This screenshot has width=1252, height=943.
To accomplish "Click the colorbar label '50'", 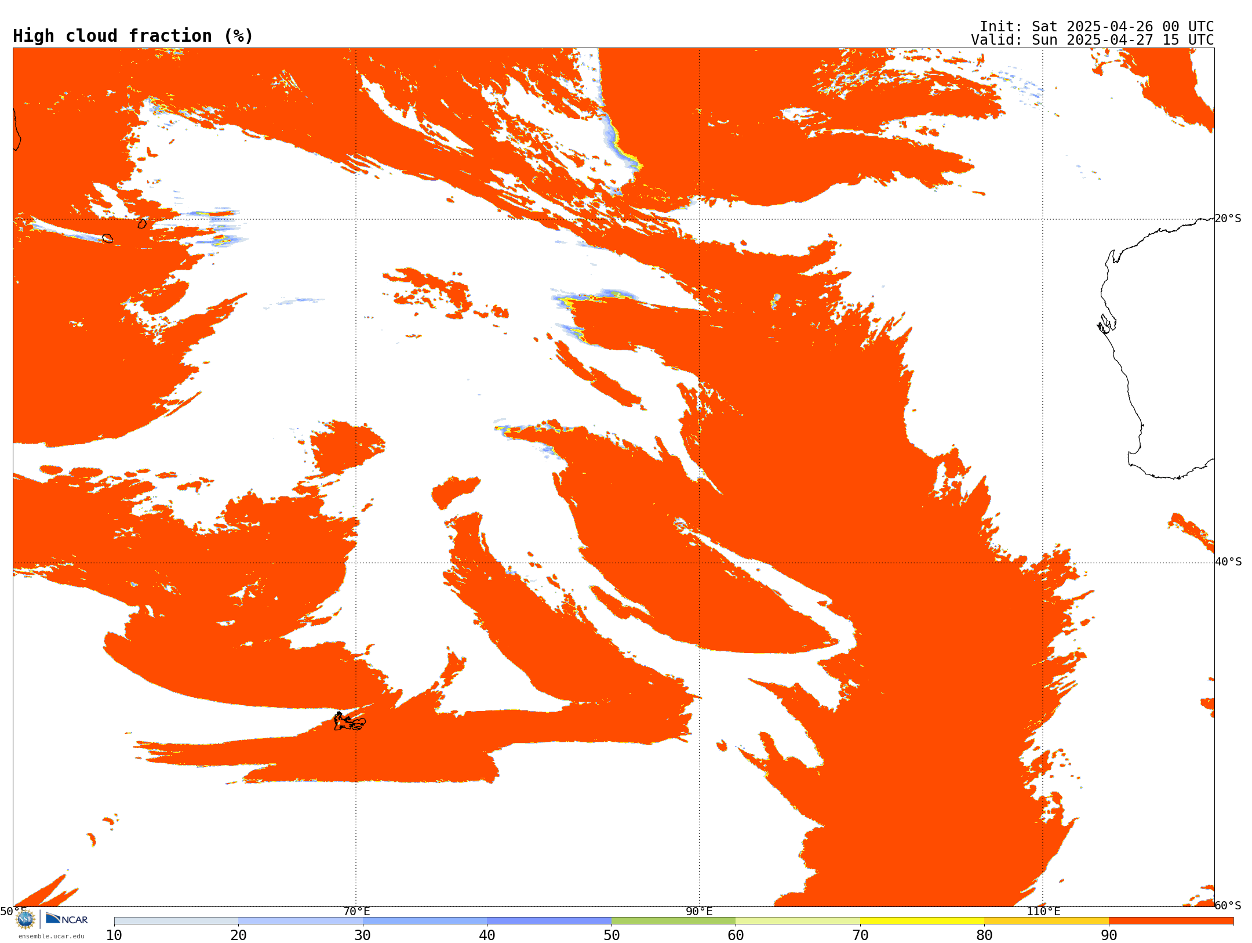I will (612, 935).
